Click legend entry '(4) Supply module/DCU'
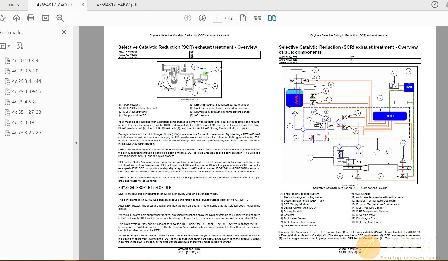This screenshot has width=448, height=261. [x=134, y=115]
